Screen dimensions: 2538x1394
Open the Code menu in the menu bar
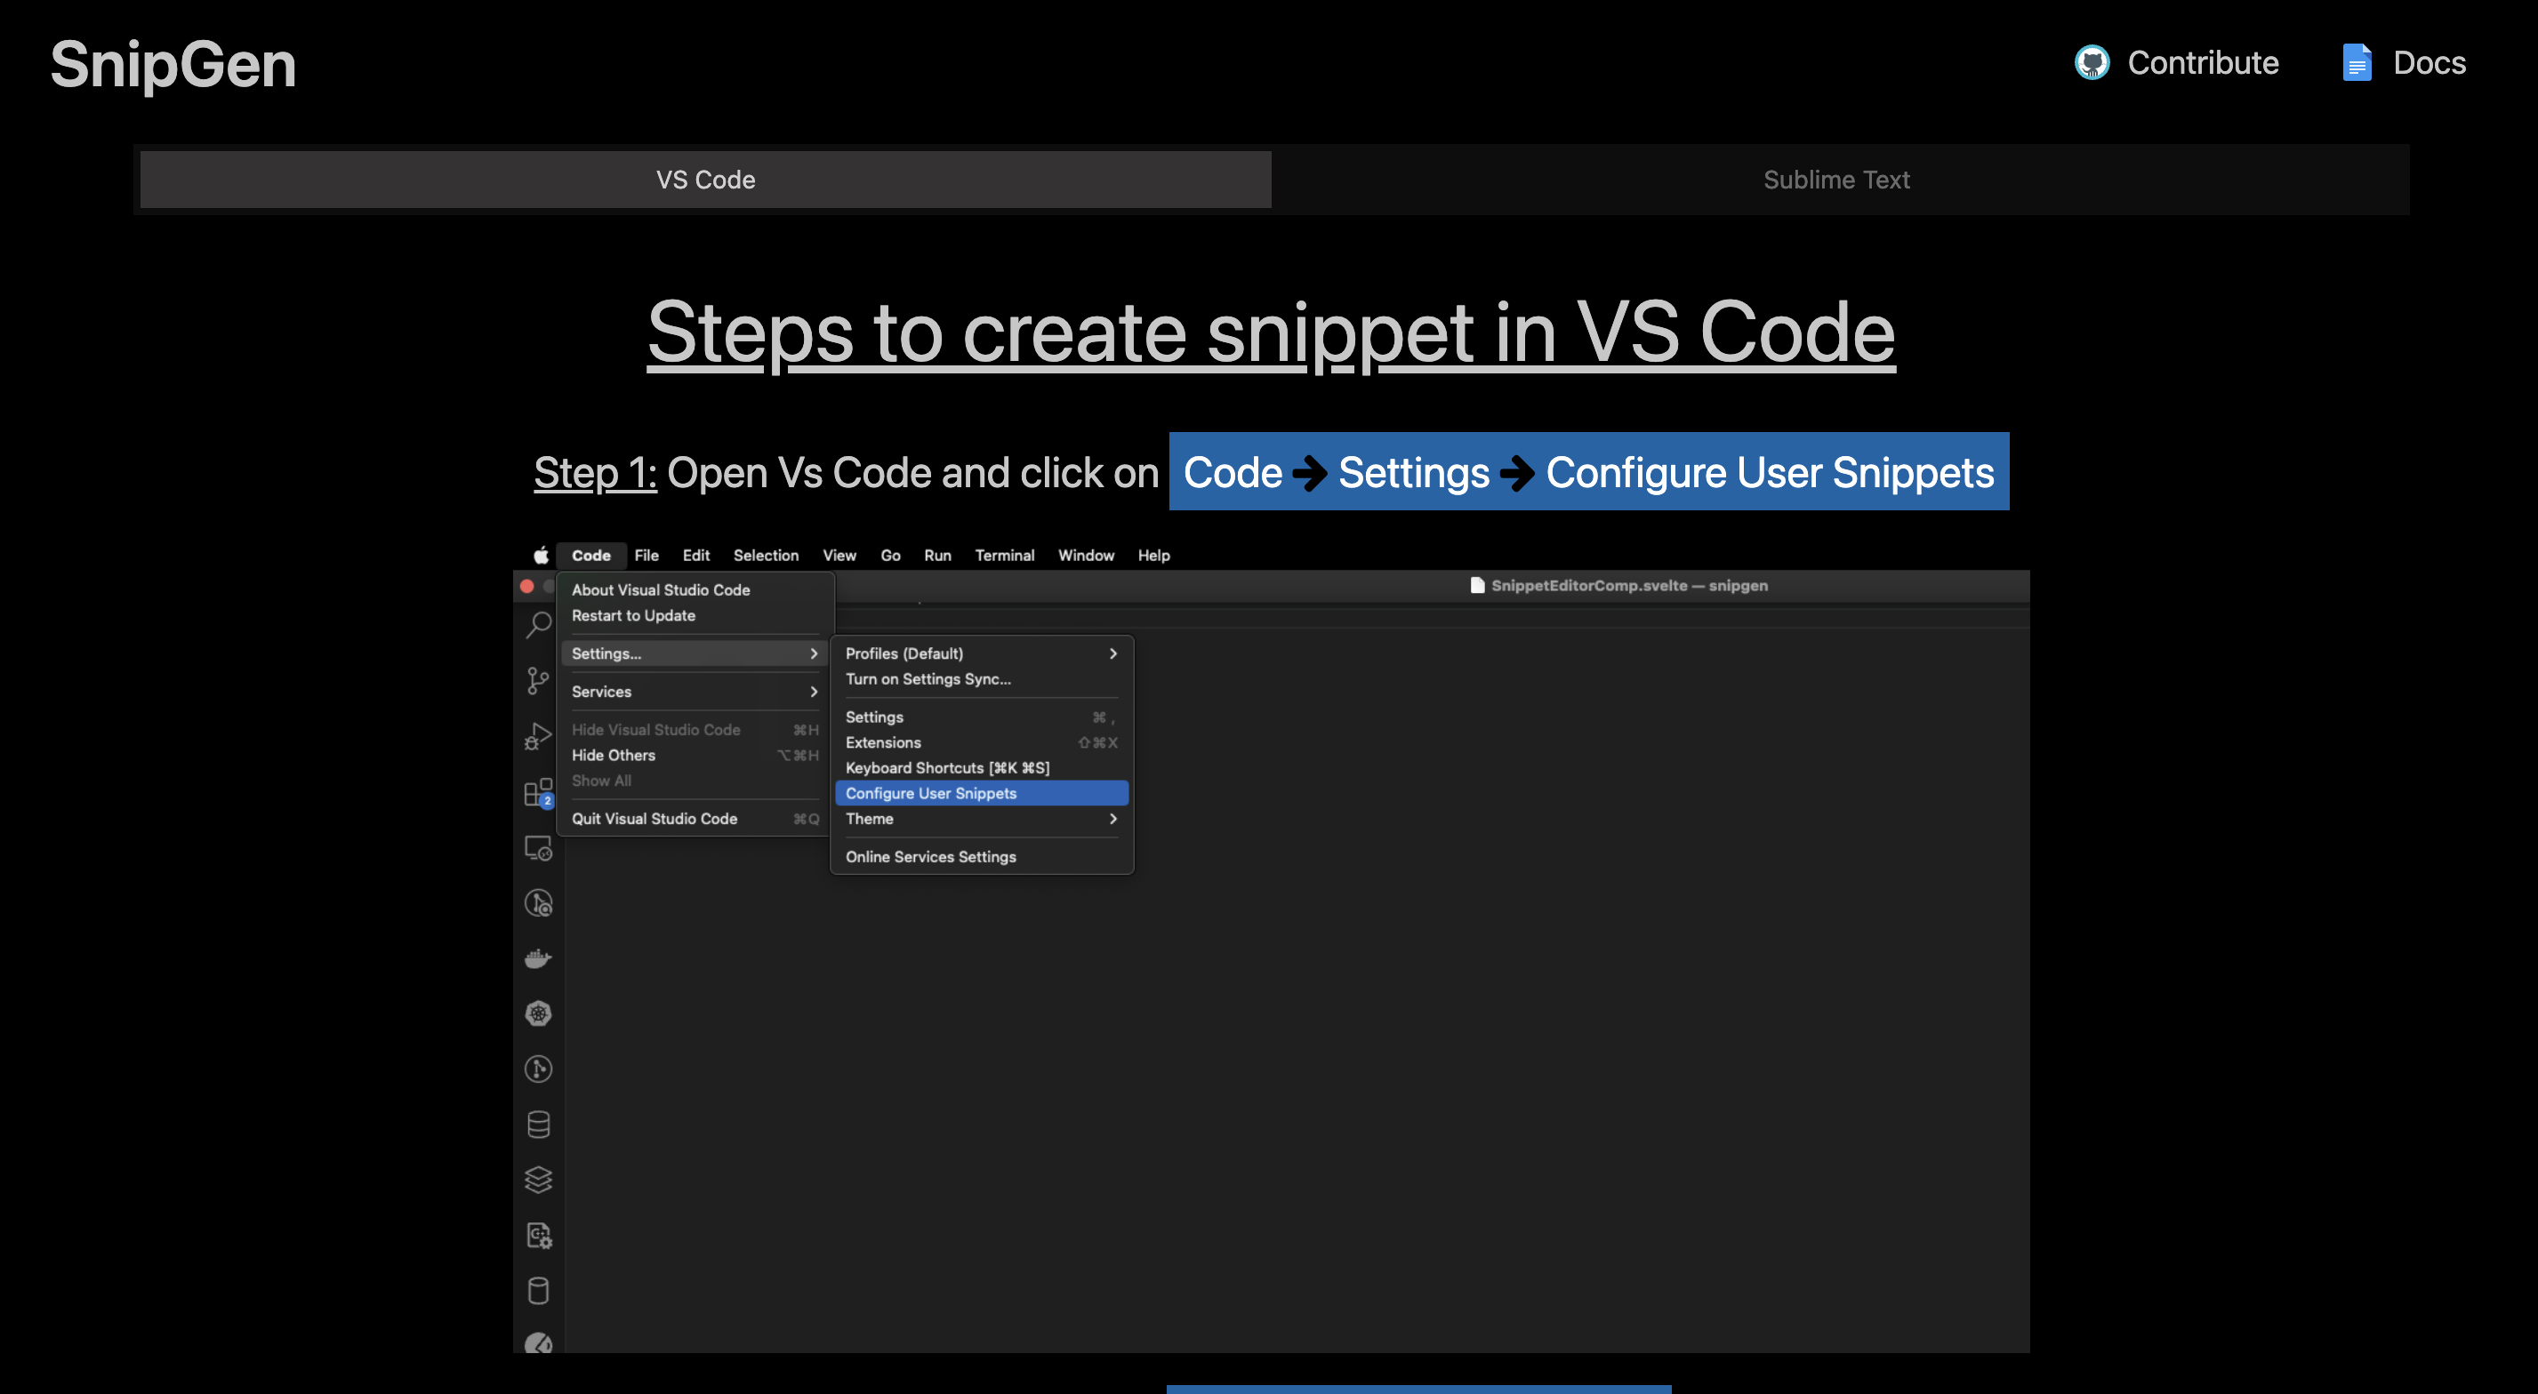[x=591, y=556]
